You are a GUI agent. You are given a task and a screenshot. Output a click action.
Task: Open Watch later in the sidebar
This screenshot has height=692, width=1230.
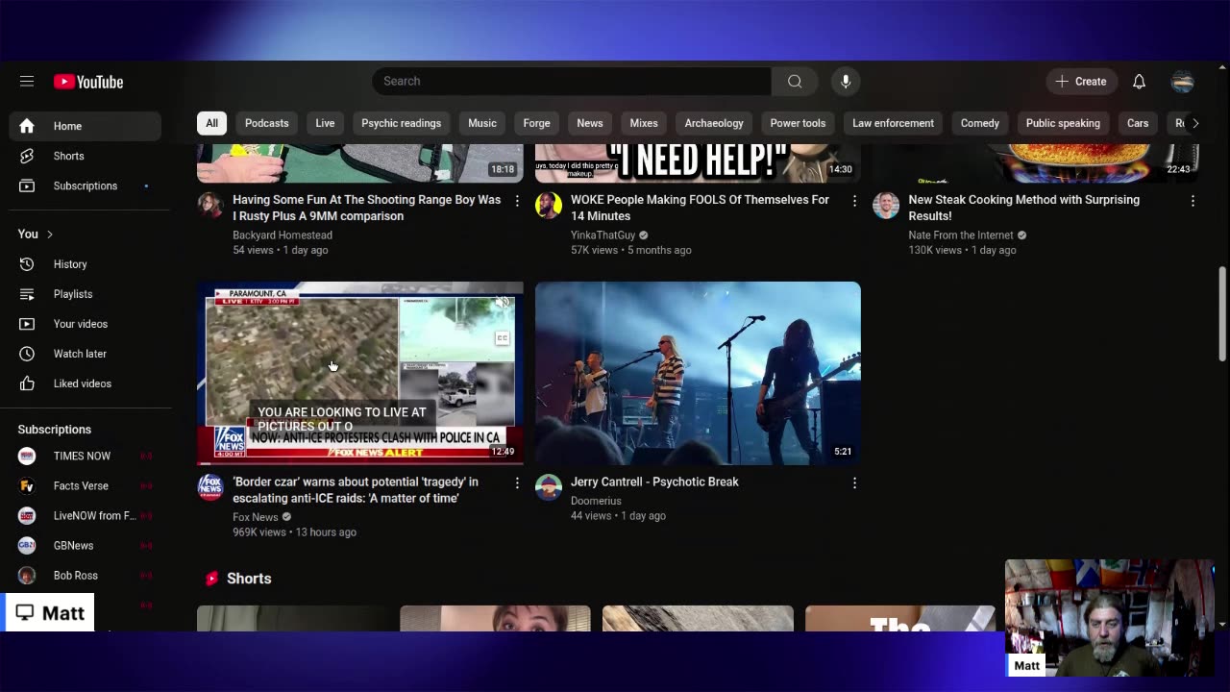pyautogui.click(x=86, y=354)
